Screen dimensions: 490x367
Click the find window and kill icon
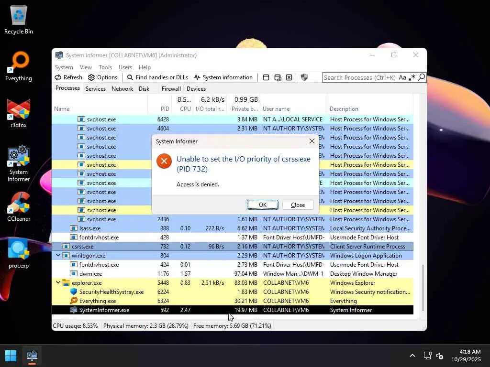pos(289,77)
